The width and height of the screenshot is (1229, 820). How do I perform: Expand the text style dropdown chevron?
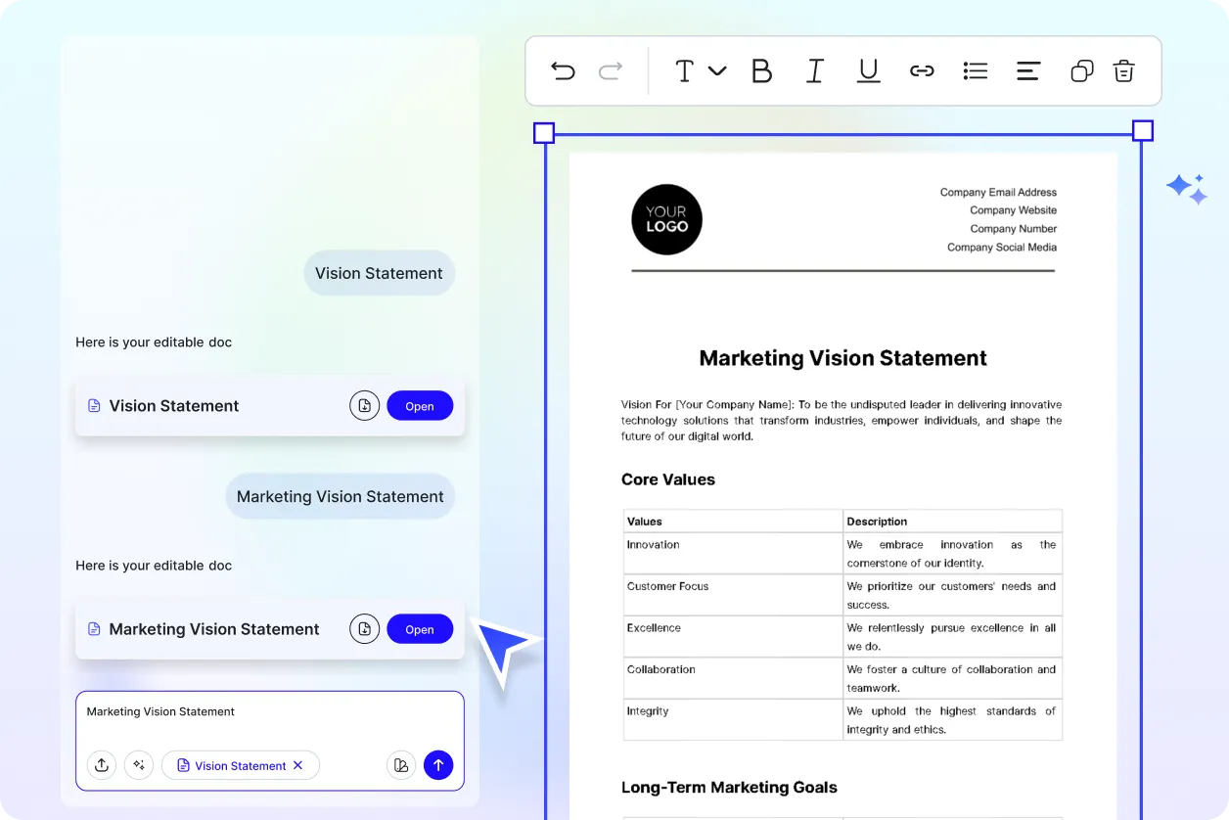717,70
